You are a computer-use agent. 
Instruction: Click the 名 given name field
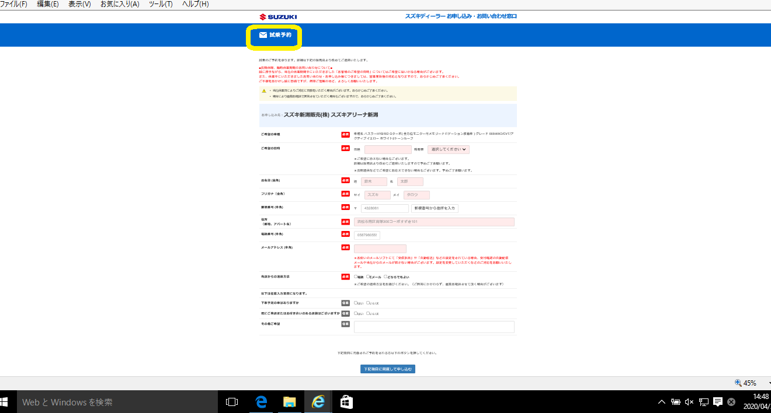410,182
